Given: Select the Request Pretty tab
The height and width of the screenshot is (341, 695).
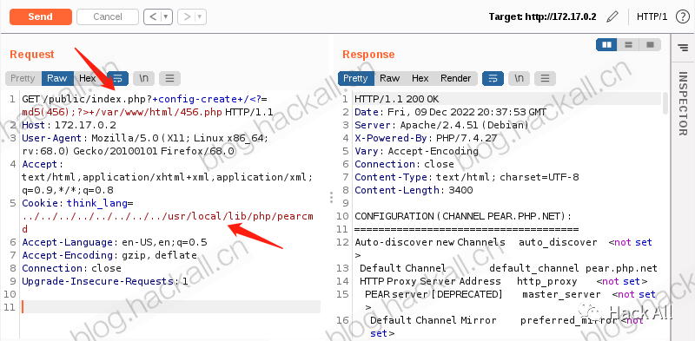Looking at the screenshot, I should [23, 78].
